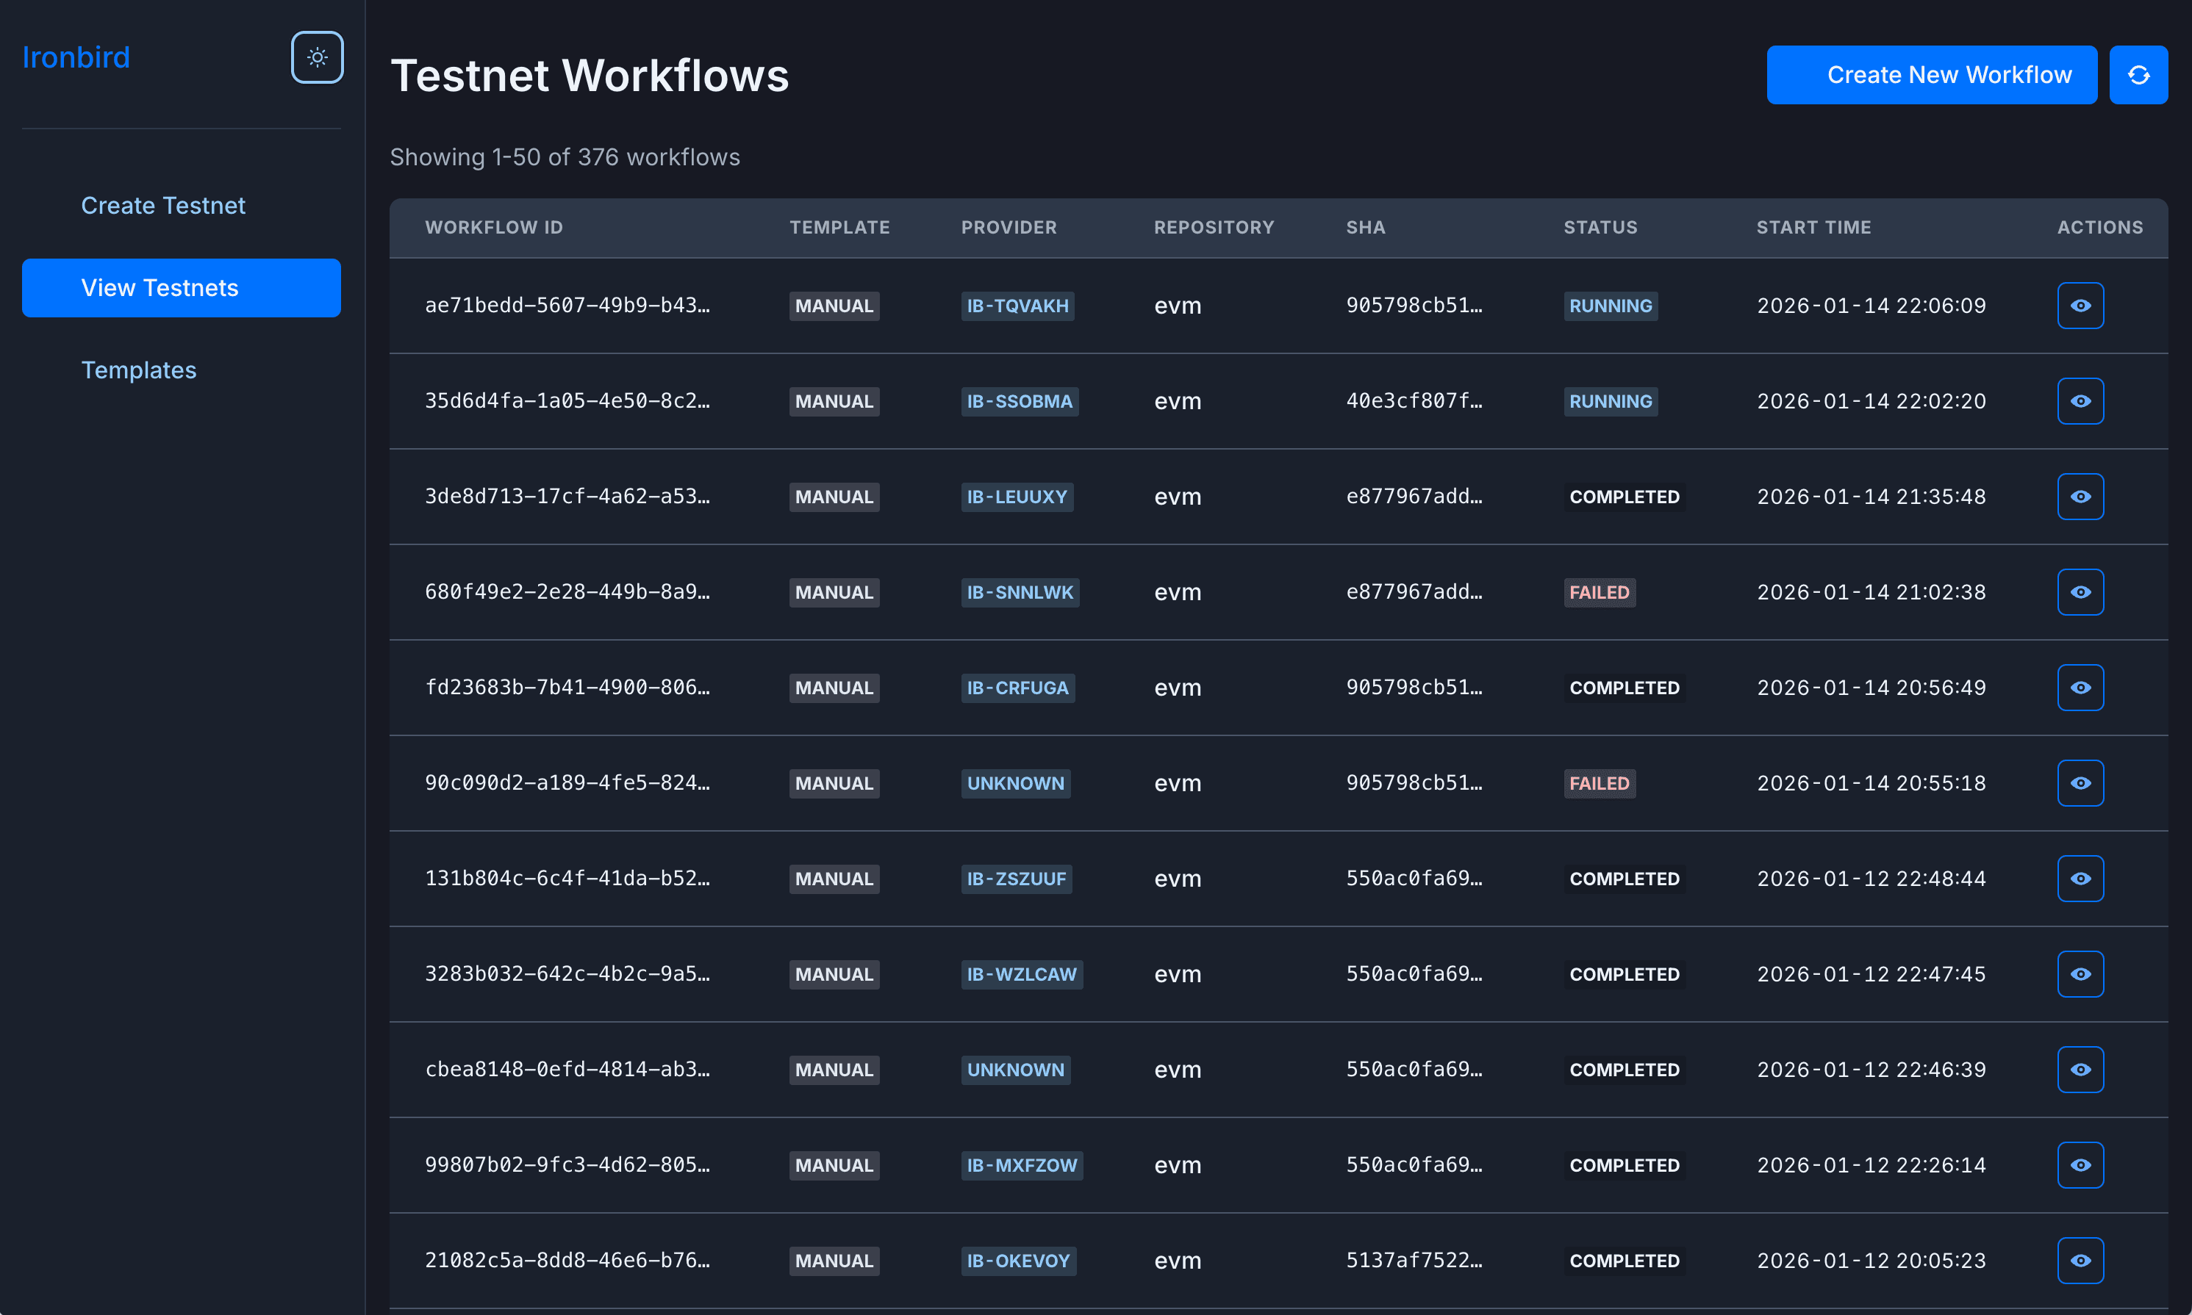The width and height of the screenshot is (2192, 1315).
Task: Show details of workflow 3de8d713
Action: pos(2080,496)
